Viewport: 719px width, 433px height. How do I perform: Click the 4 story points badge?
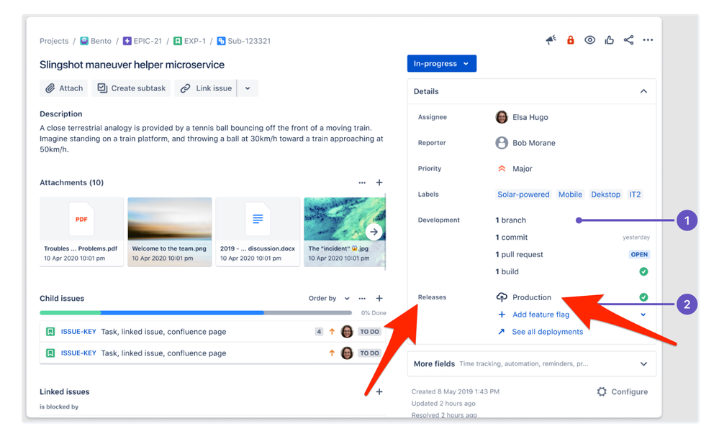(319, 331)
